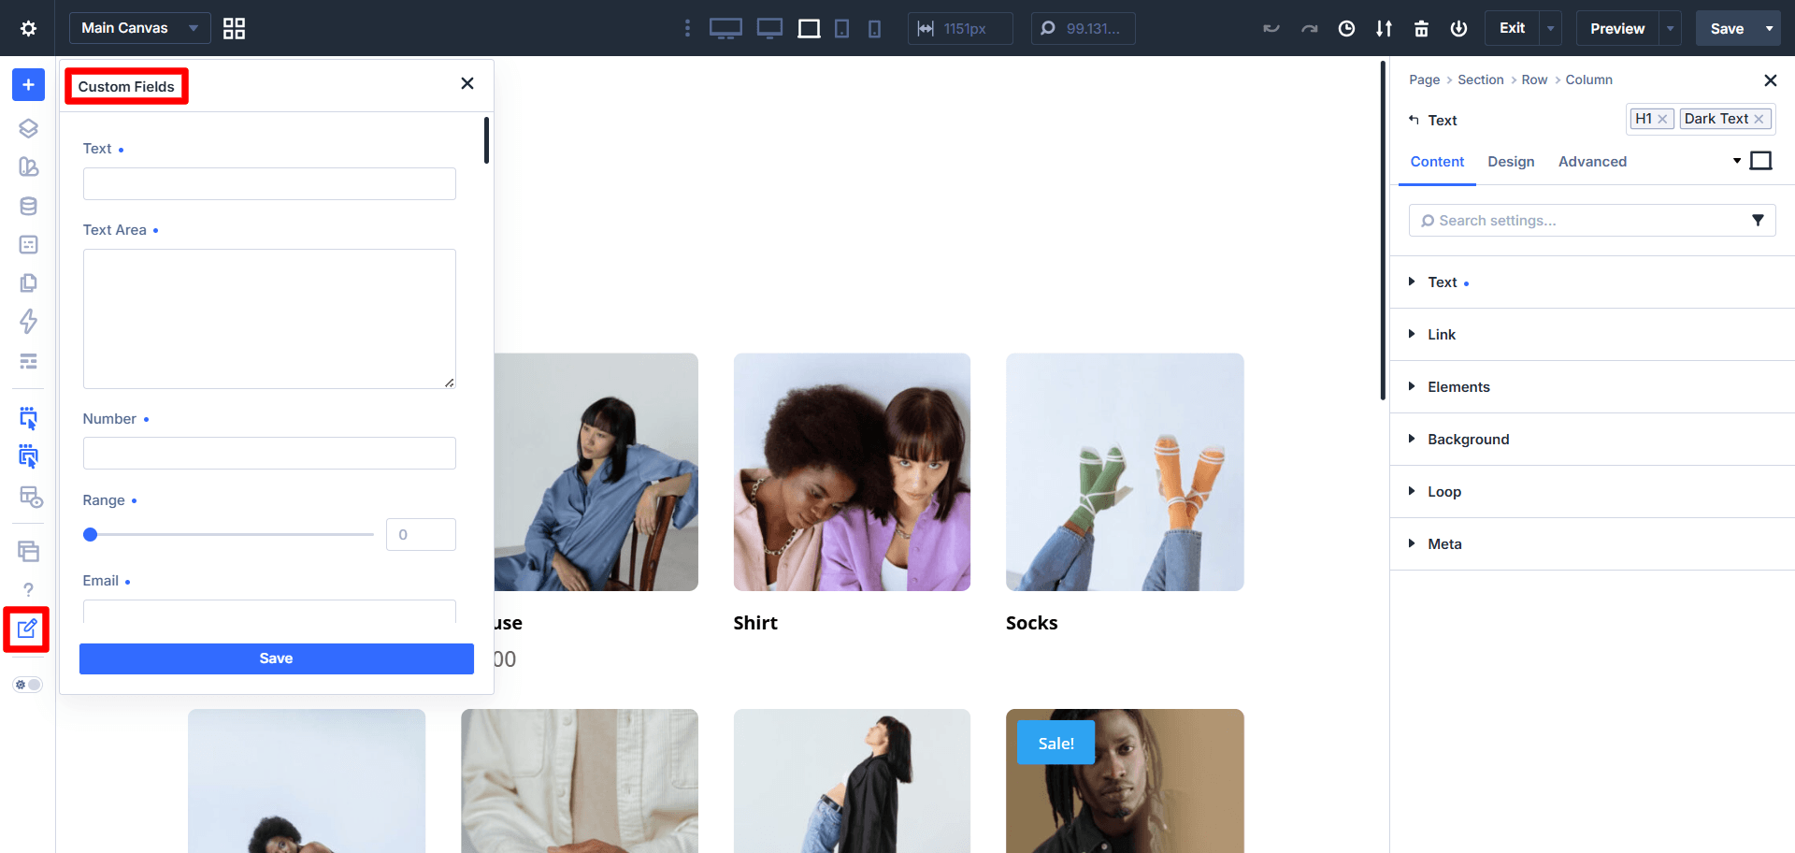
Task: Click the Text Area field
Action: coord(269,319)
